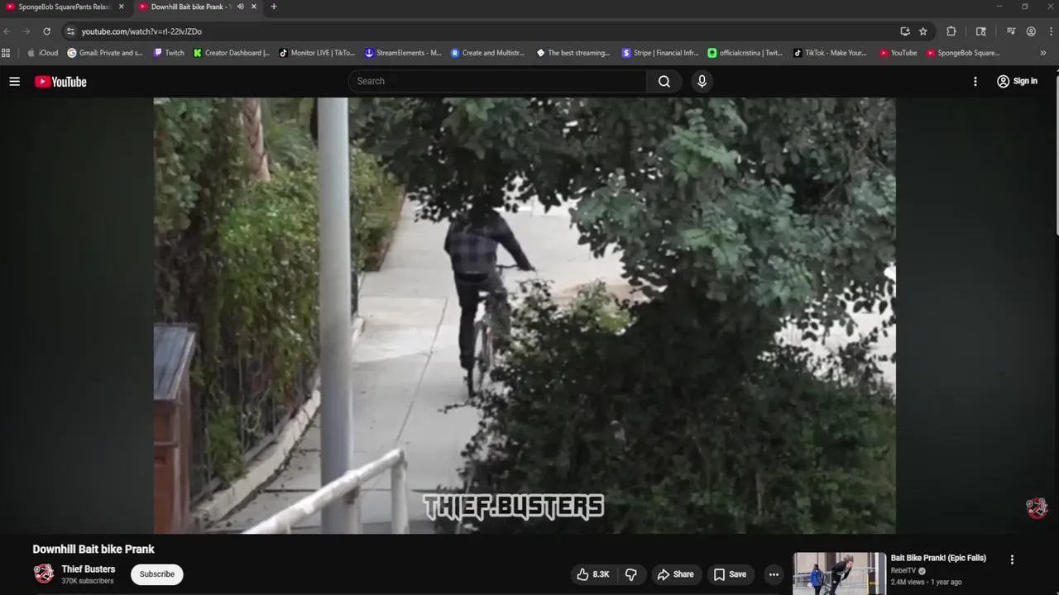Viewport: 1059px width, 595px height.
Task: Click the video player to pause
Action: 524,315
